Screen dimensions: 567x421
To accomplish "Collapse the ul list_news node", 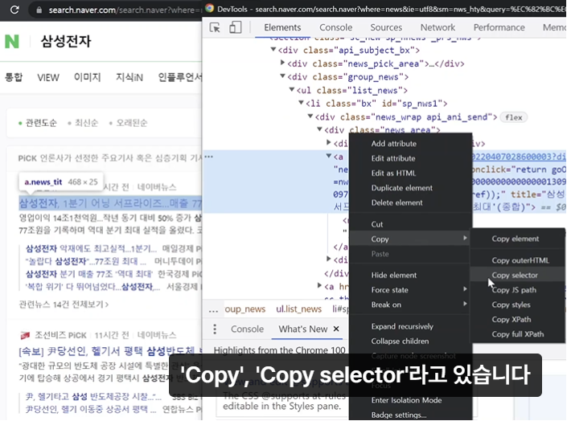I will (x=292, y=90).
